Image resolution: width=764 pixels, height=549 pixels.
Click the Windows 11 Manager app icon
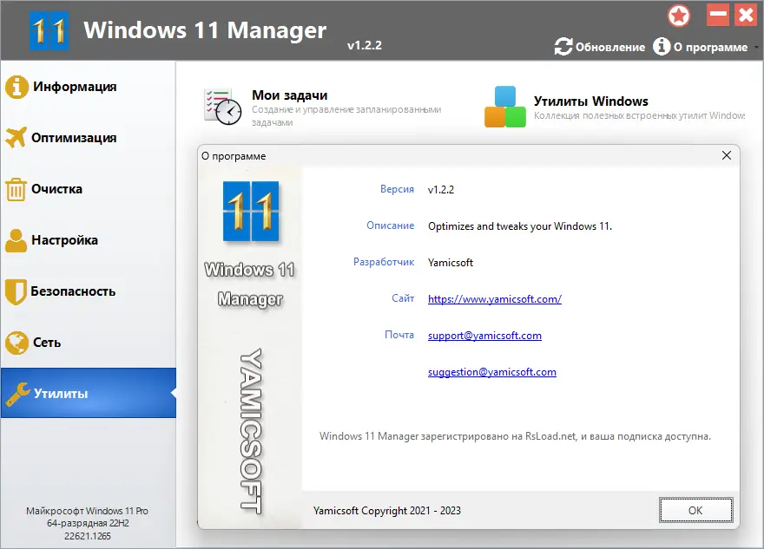(50, 29)
